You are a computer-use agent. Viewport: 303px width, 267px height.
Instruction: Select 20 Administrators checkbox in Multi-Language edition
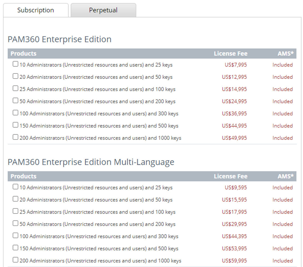(x=16, y=199)
